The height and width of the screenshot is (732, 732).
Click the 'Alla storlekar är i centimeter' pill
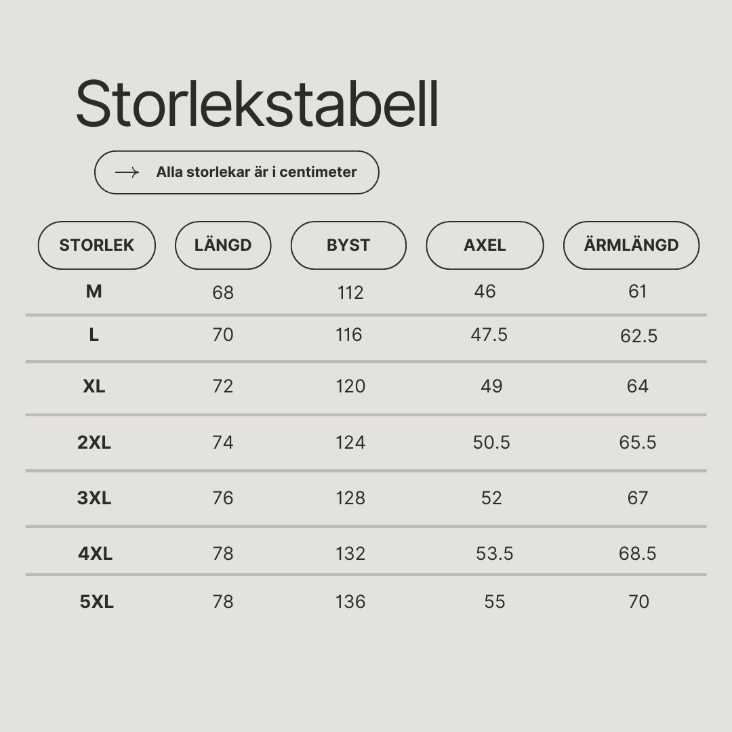tap(237, 172)
